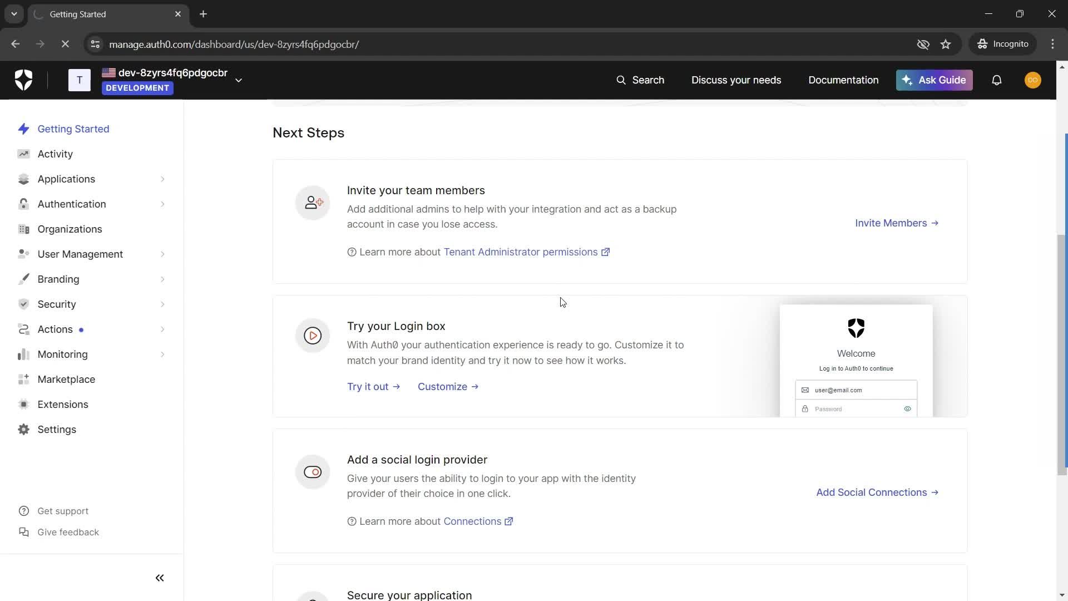The width and height of the screenshot is (1068, 601).
Task: Open Tenant Administrator permissions link
Action: coord(526,252)
